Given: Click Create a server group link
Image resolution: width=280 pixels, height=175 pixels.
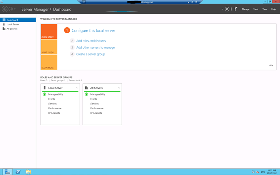Looking at the screenshot, I should [91, 54].
